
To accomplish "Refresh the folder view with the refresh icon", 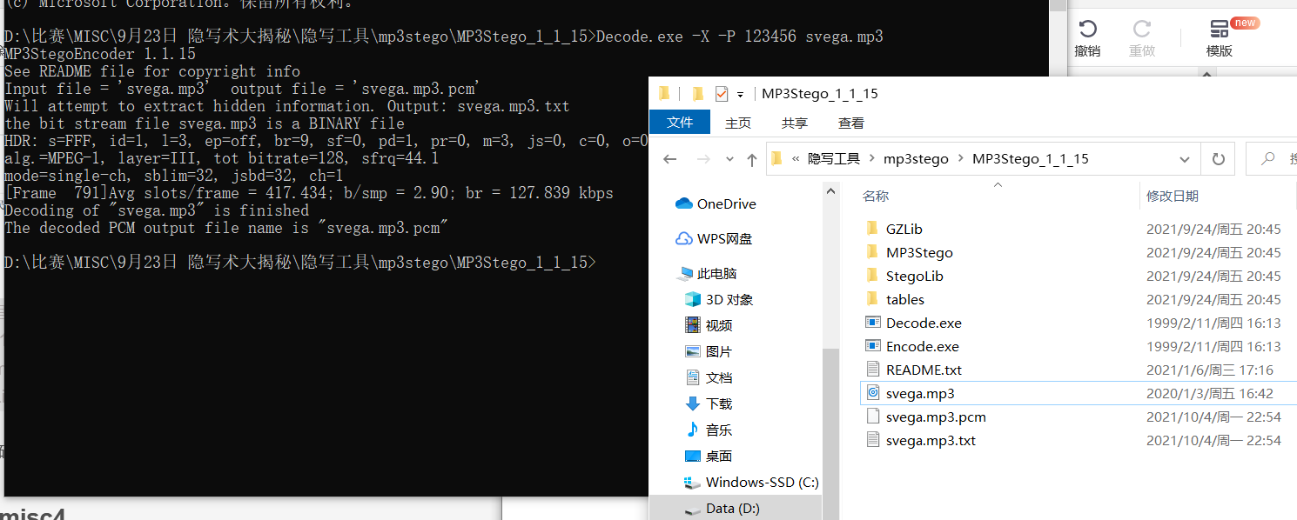I will click(1216, 158).
